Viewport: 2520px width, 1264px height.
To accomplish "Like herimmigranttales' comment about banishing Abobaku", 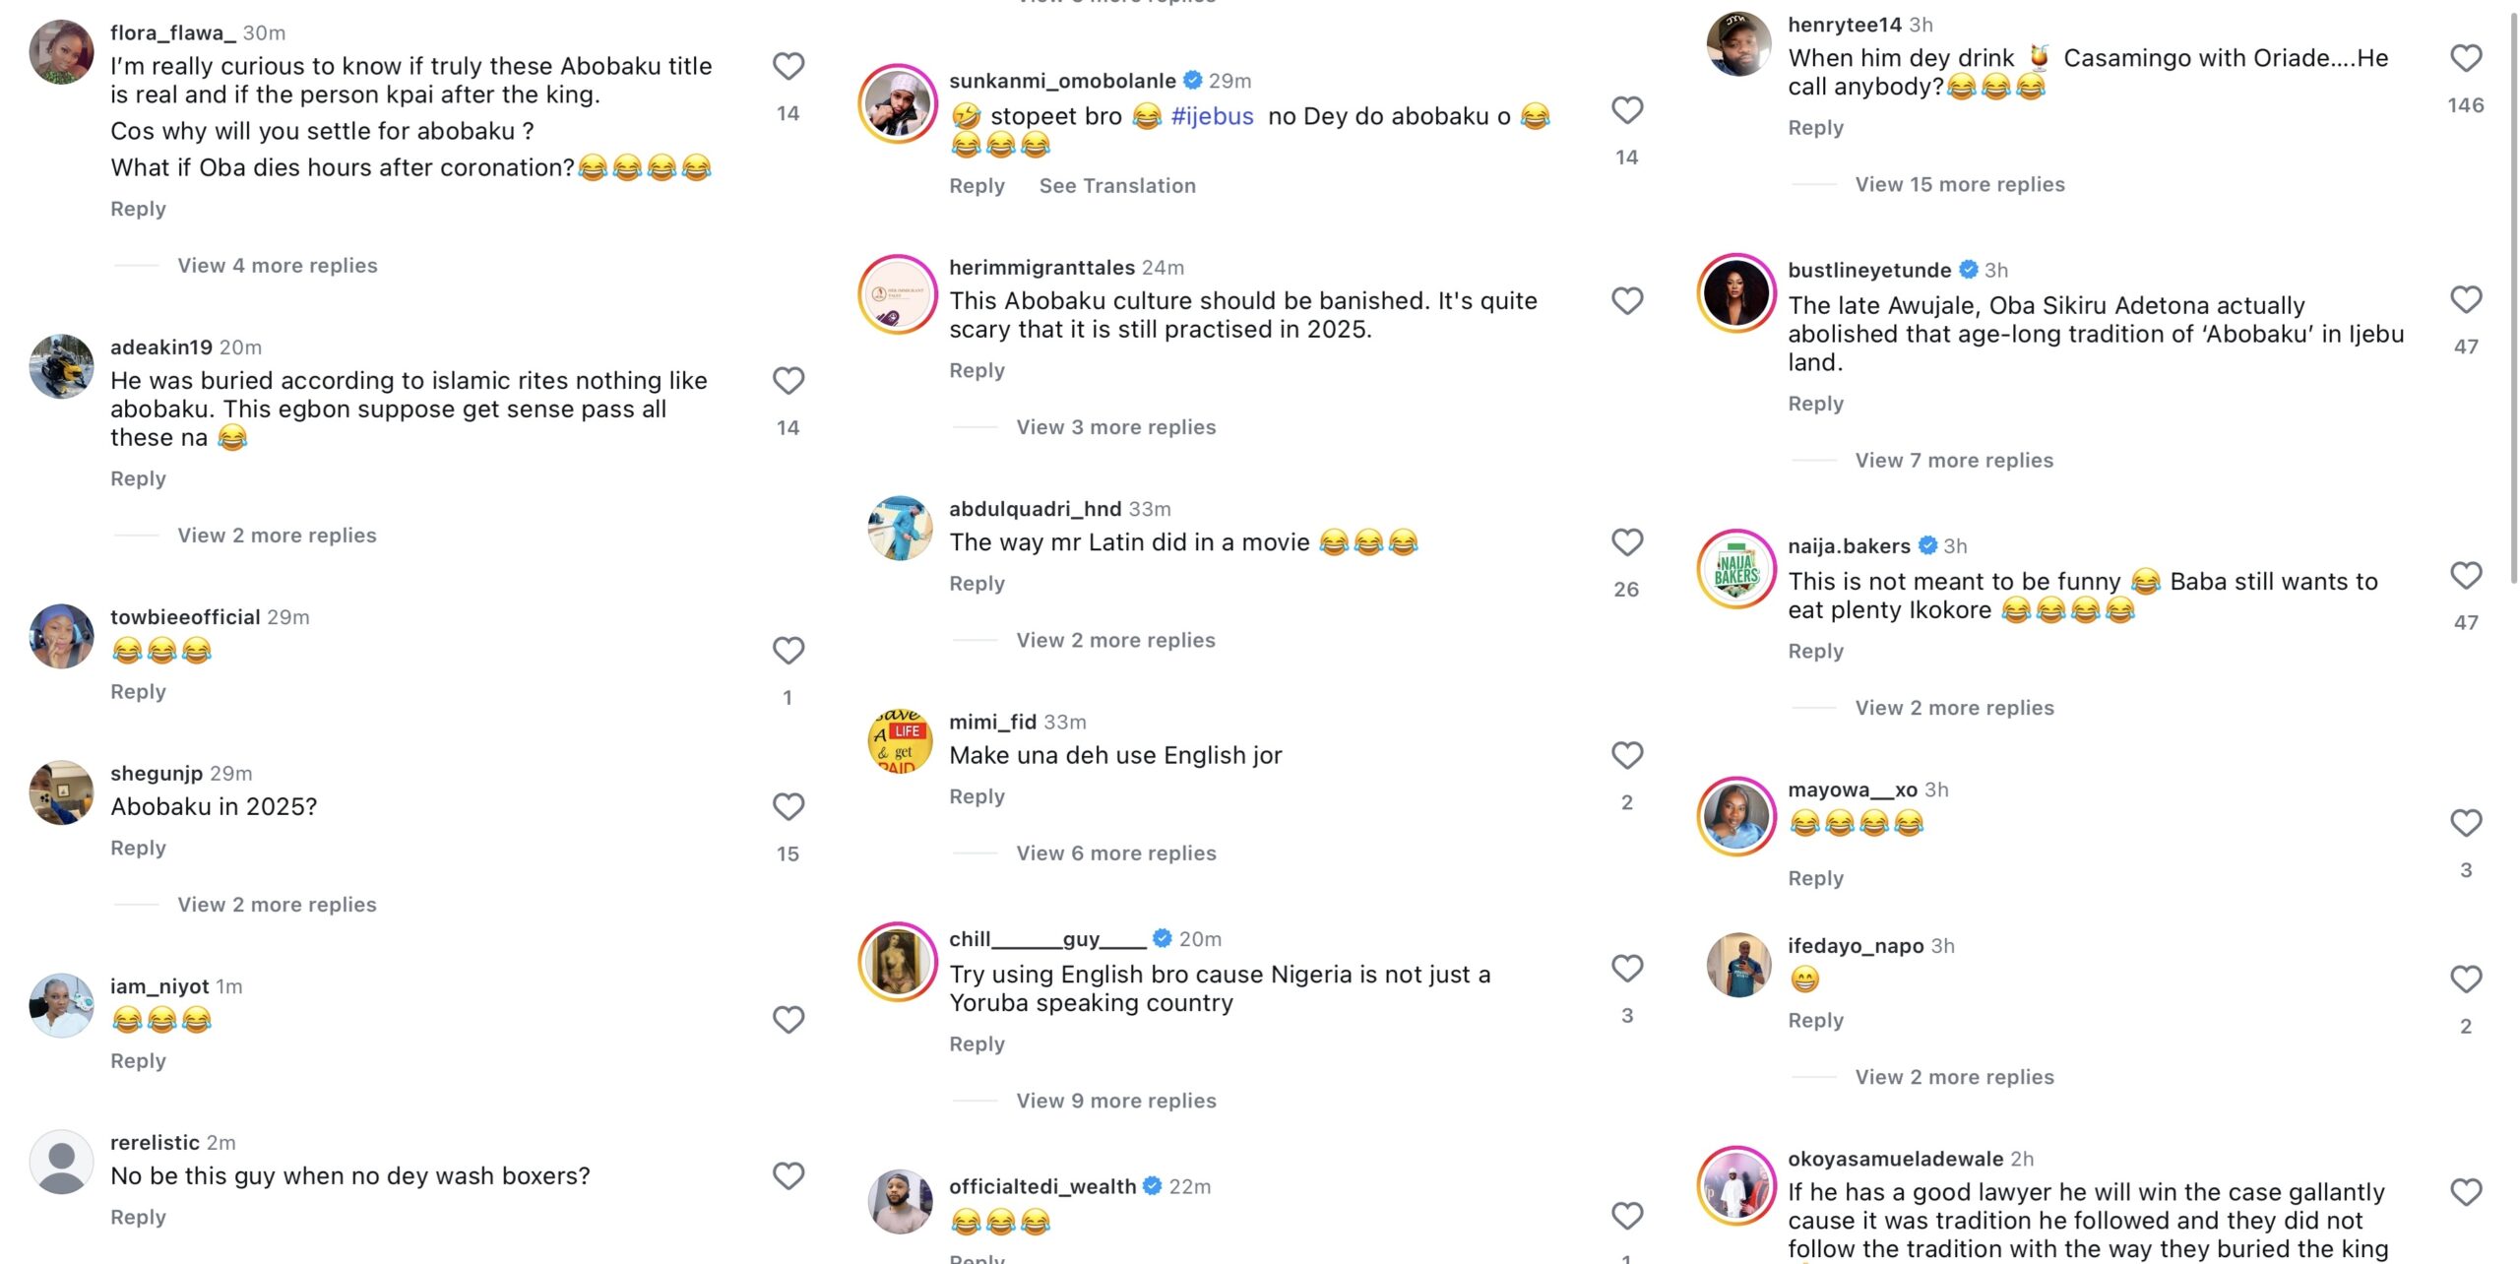I will pos(1626,301).
